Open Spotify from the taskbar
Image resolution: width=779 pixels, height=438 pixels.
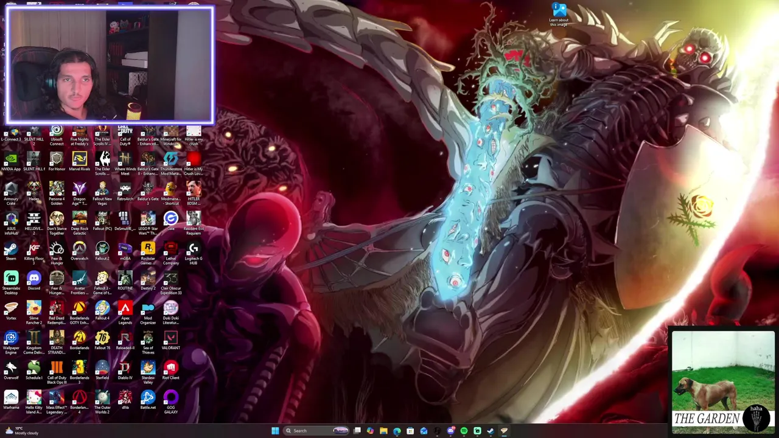point(464,431)
